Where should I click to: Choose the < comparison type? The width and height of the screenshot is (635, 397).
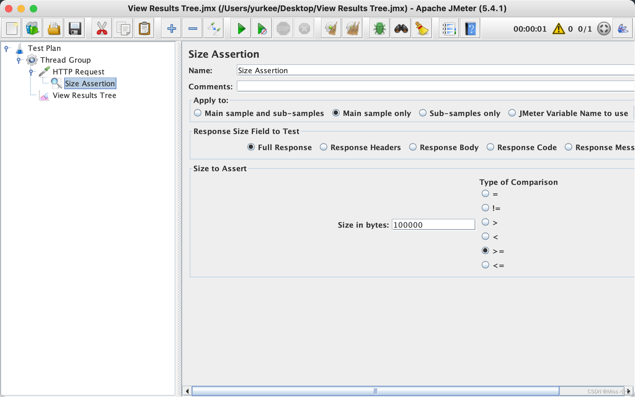(x=485, y=236)
